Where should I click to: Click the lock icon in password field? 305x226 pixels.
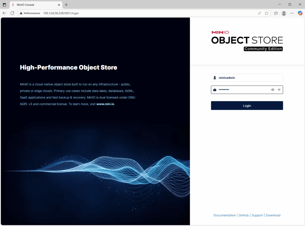[215, 90]
